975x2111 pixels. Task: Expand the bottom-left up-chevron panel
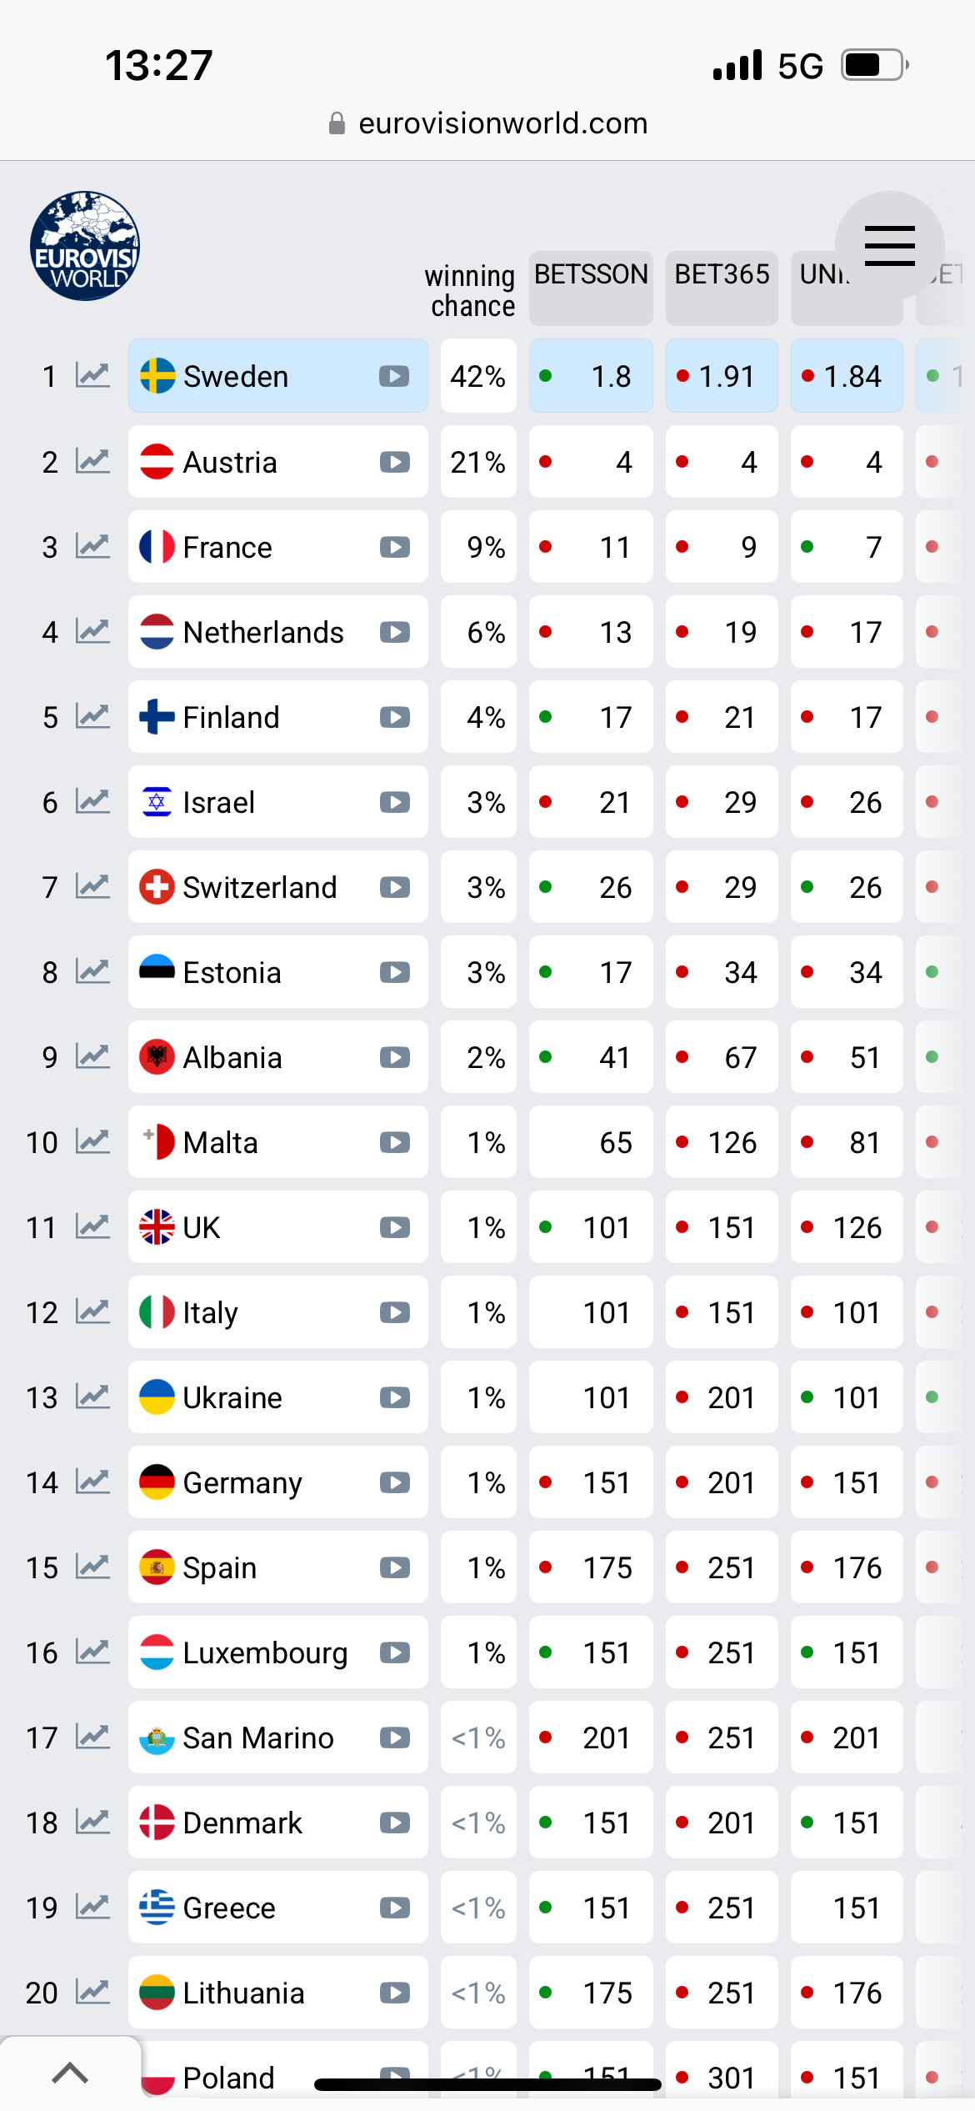pyautogui.click(x=70, y=2073)
